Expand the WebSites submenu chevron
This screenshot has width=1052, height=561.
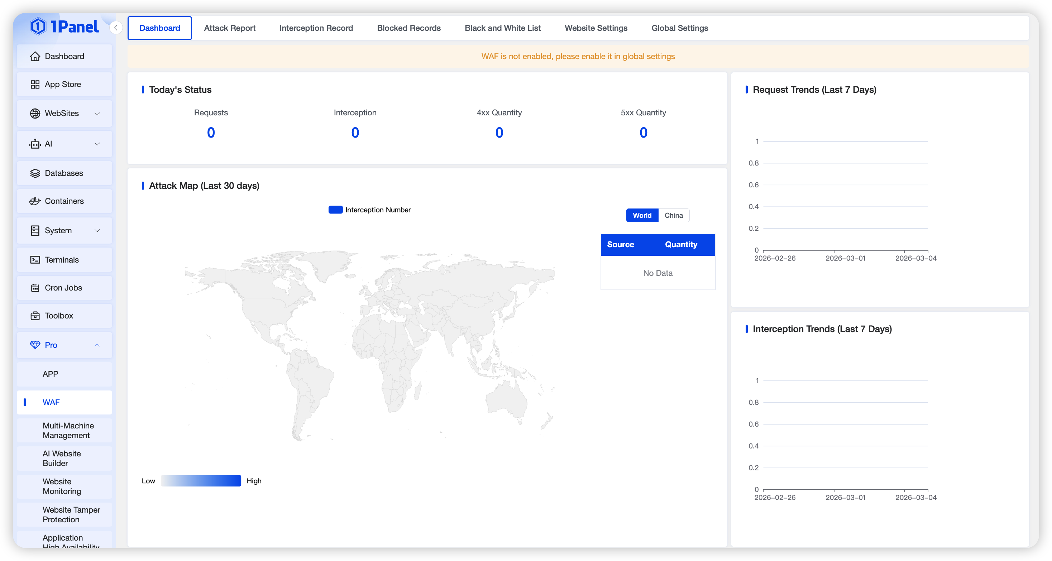pos(97,114)
